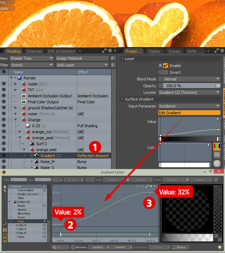Open the Input Parameter Incidence dropdown
Viewport: 225px width, 253px height.
pos(189,106)
